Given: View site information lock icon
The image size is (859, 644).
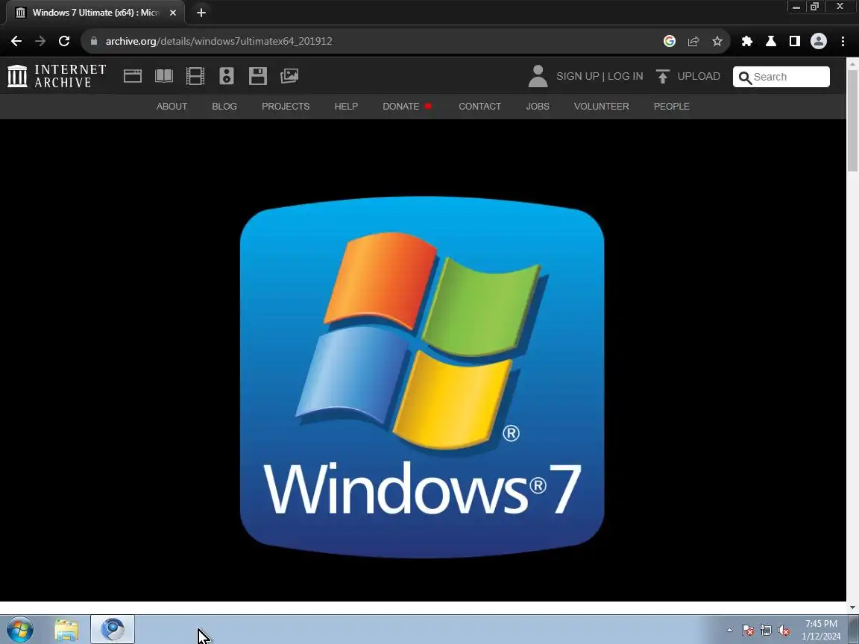Looking at the screenshot, I should click(x=94, y=41).
